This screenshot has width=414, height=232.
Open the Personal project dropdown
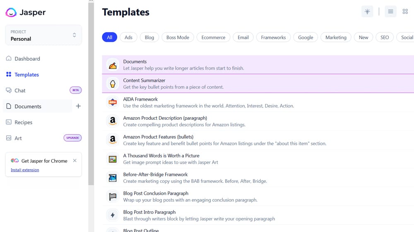pos(43,35)
